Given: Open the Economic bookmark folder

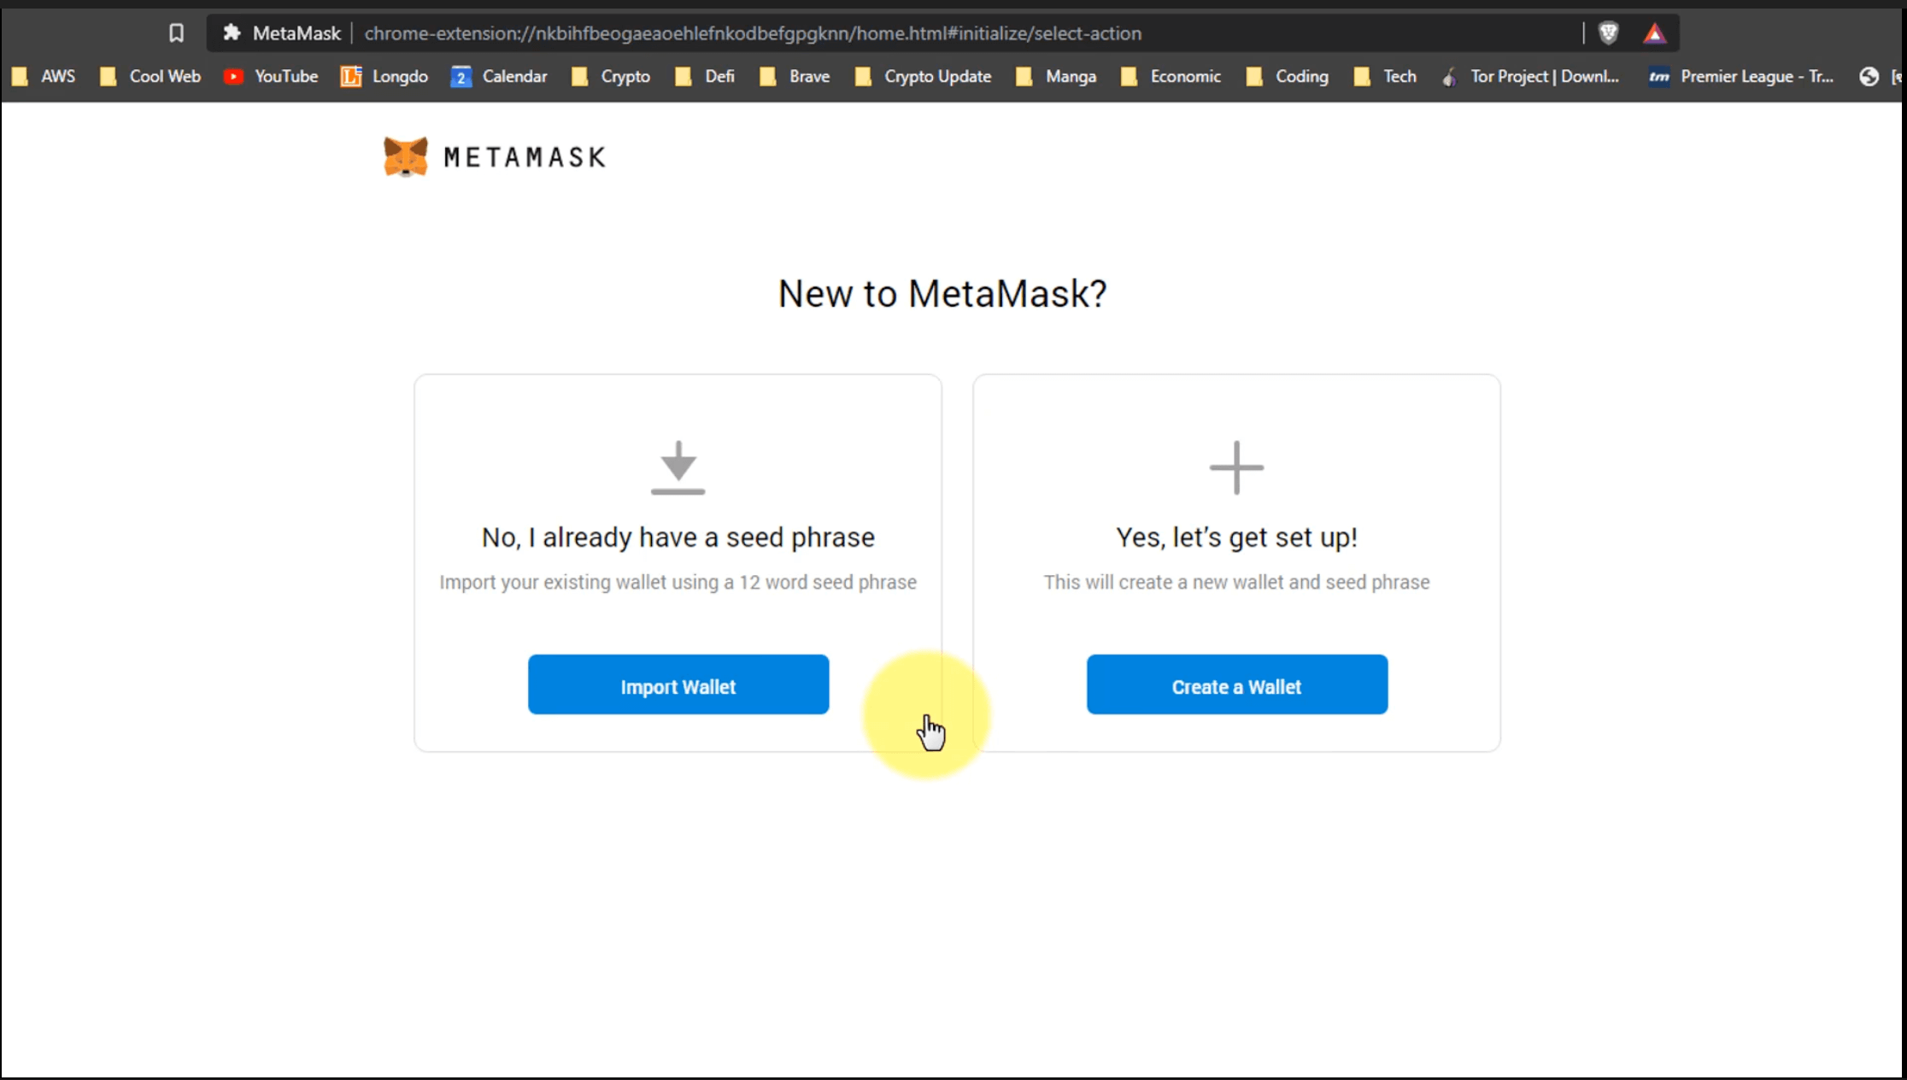Looking at the screenshot, I should (1171, 77).
